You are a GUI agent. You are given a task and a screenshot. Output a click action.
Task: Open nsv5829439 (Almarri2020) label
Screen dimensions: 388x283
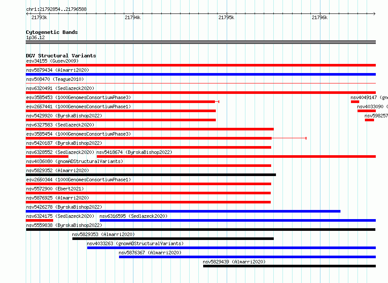234,262
